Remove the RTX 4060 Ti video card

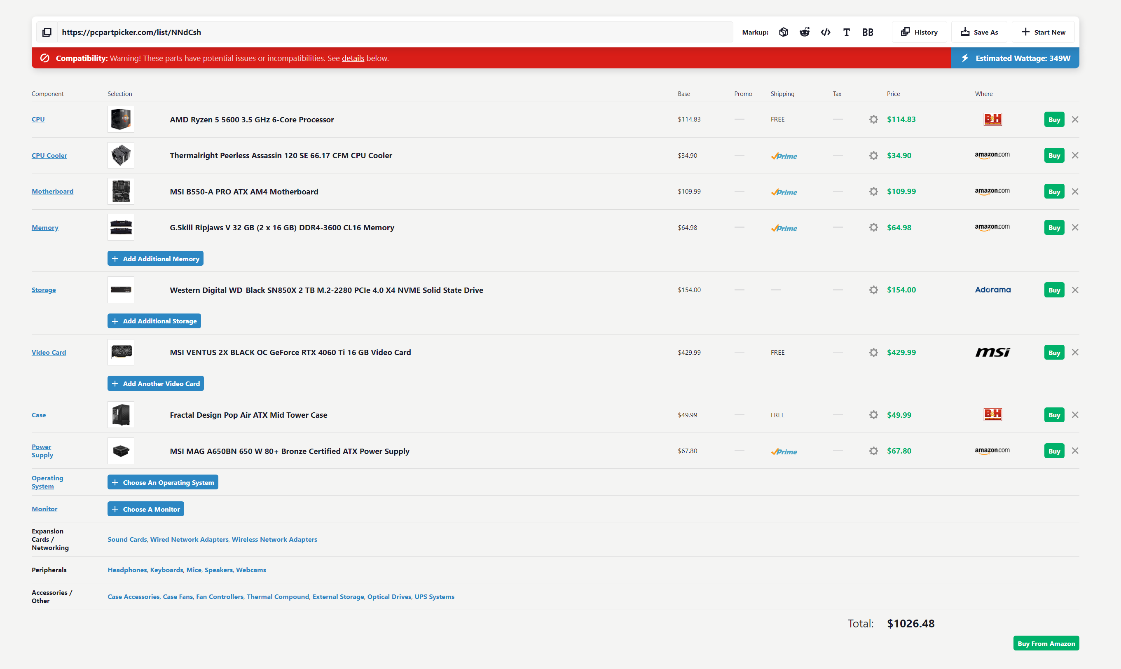pyautogui.click(x=1075, y=353)
